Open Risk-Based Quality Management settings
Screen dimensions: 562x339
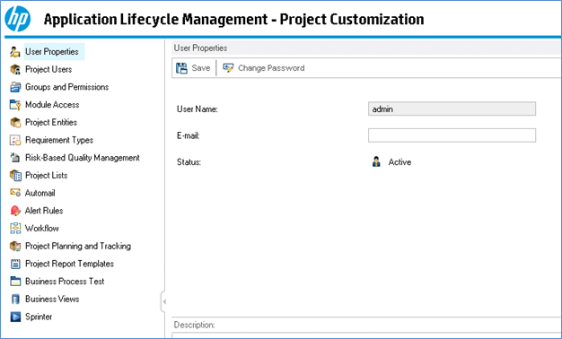coord(82,158)
